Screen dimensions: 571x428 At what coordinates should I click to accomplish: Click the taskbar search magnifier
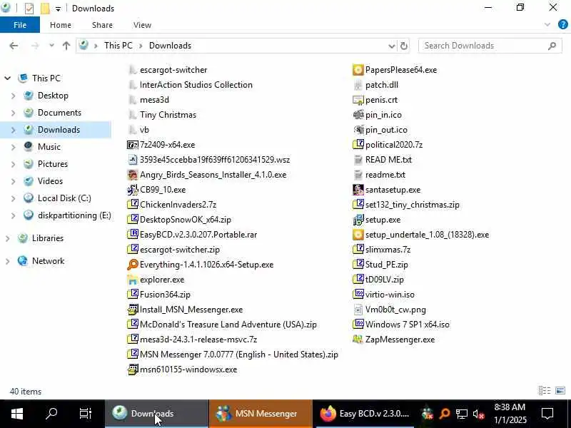pyautogui.click(x=51, y=414)
